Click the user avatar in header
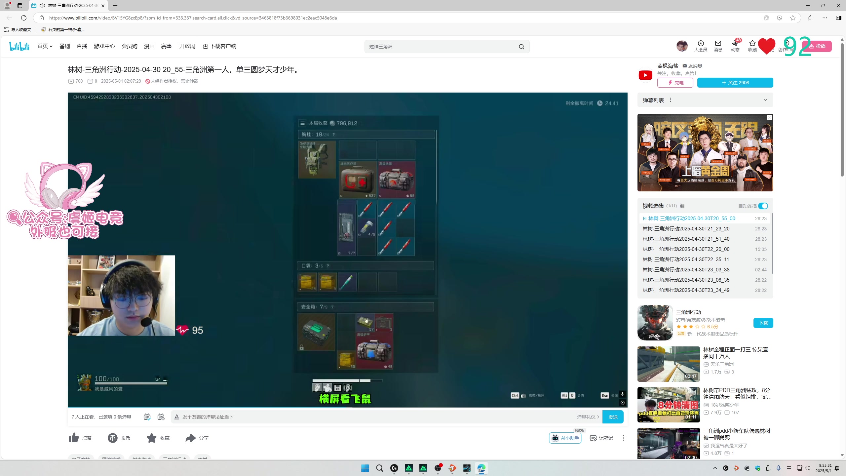The image size is (846, 476). pos(682,46)
